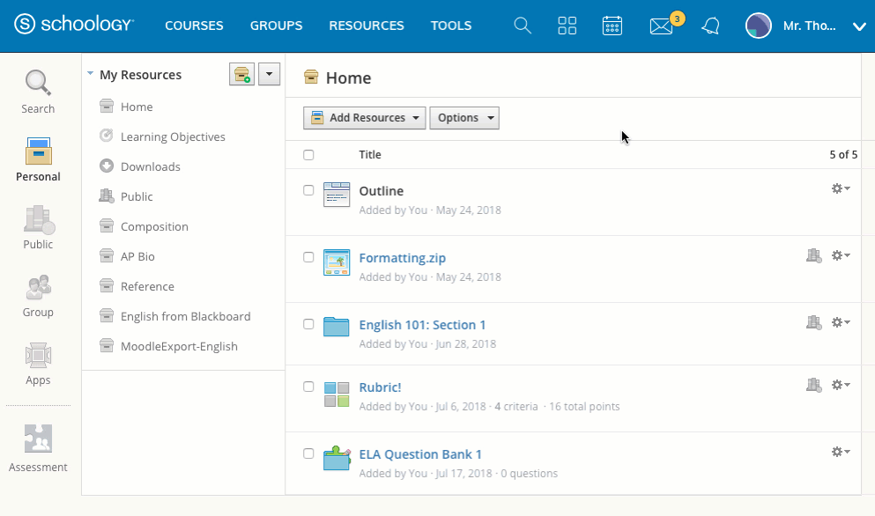This screenshot has height=516, width=875.
Task: Expand the Add Resources dropdown
Action: (x=364, y=118)
